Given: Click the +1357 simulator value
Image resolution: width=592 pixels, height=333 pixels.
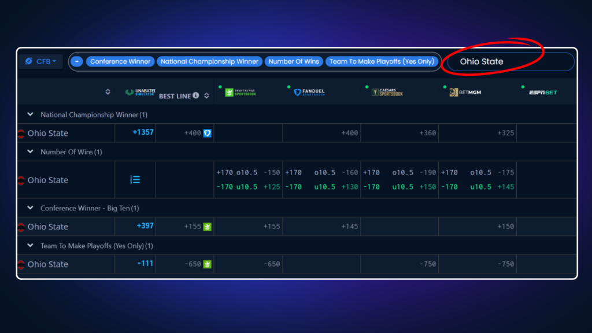Looking at the screenshot, I should point(143,132).
